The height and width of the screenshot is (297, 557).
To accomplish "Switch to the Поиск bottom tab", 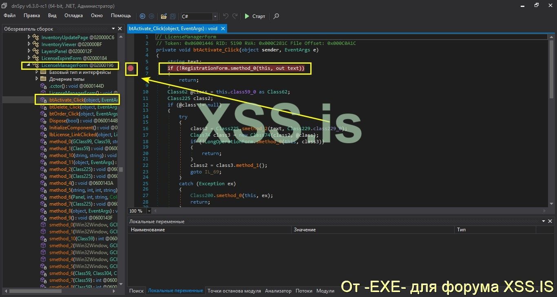I will pos(137,291).
